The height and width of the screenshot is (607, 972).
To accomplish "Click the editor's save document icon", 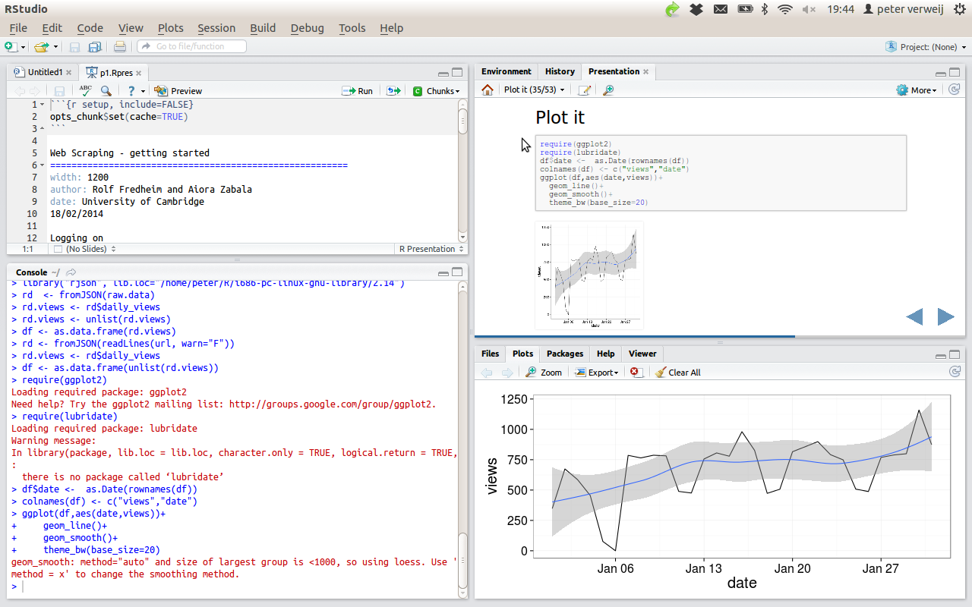I will (x=59, y=91).
